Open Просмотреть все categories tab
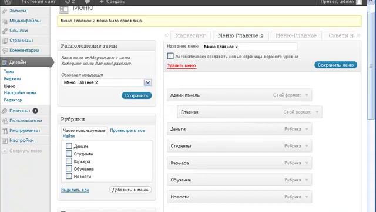 [x=127, y=131]
